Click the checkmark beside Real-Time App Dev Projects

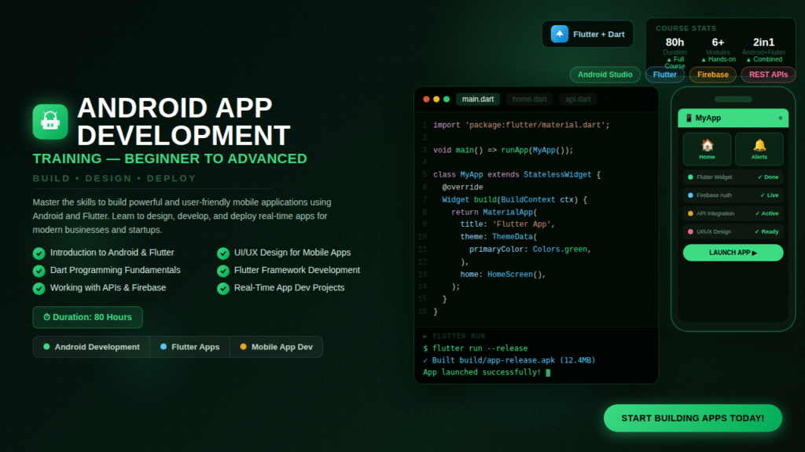[224, 288]
